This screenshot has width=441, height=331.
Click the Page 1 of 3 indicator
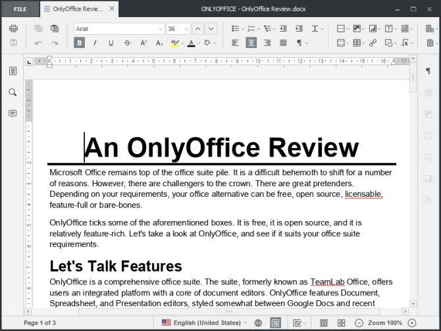[x=39, y=323]
